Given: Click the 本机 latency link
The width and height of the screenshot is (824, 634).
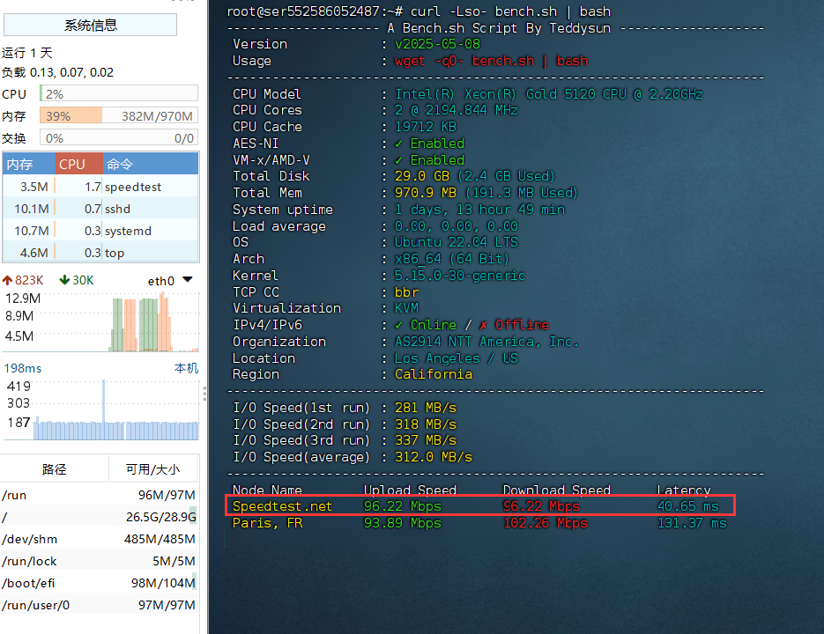Looking at the screenshot, I should 186,368.
